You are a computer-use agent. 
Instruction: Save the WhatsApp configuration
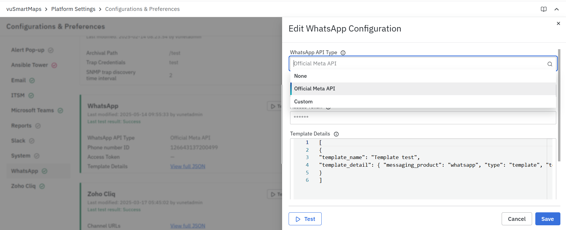pyautogui.click(x=547, y=219)
